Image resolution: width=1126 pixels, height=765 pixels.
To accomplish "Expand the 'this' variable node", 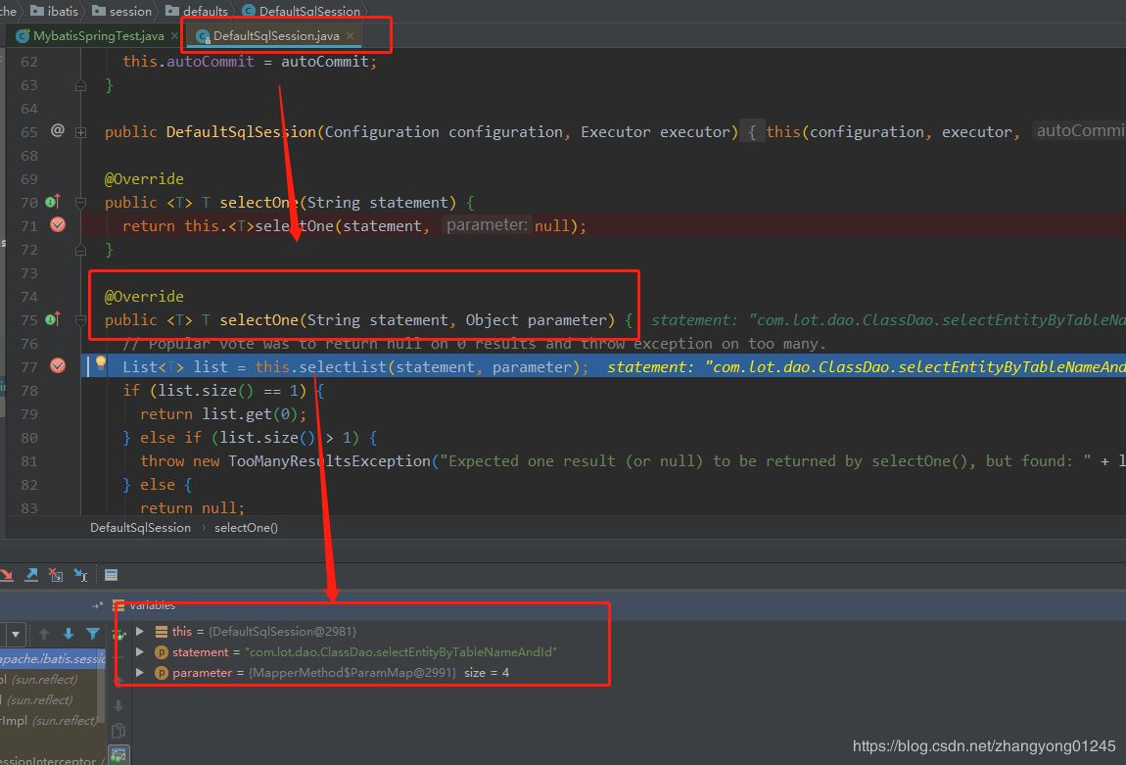I will click(x=140, y=632).
